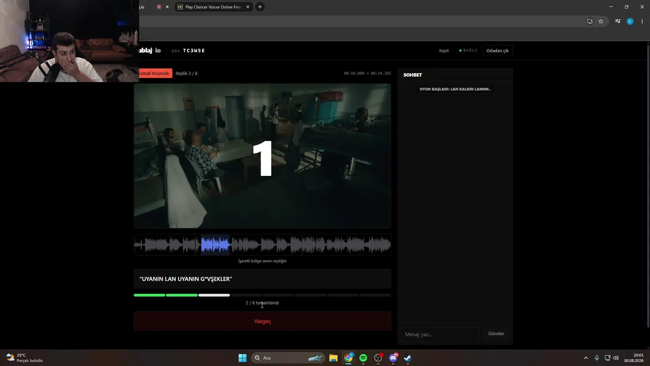Open Discord from the taskbar
650x366 pixels.
point(393,358)
